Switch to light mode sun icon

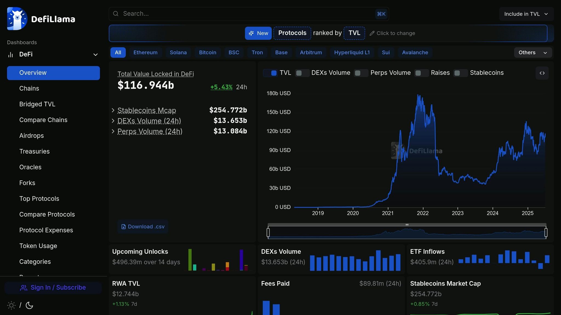(x=11, y=305)
